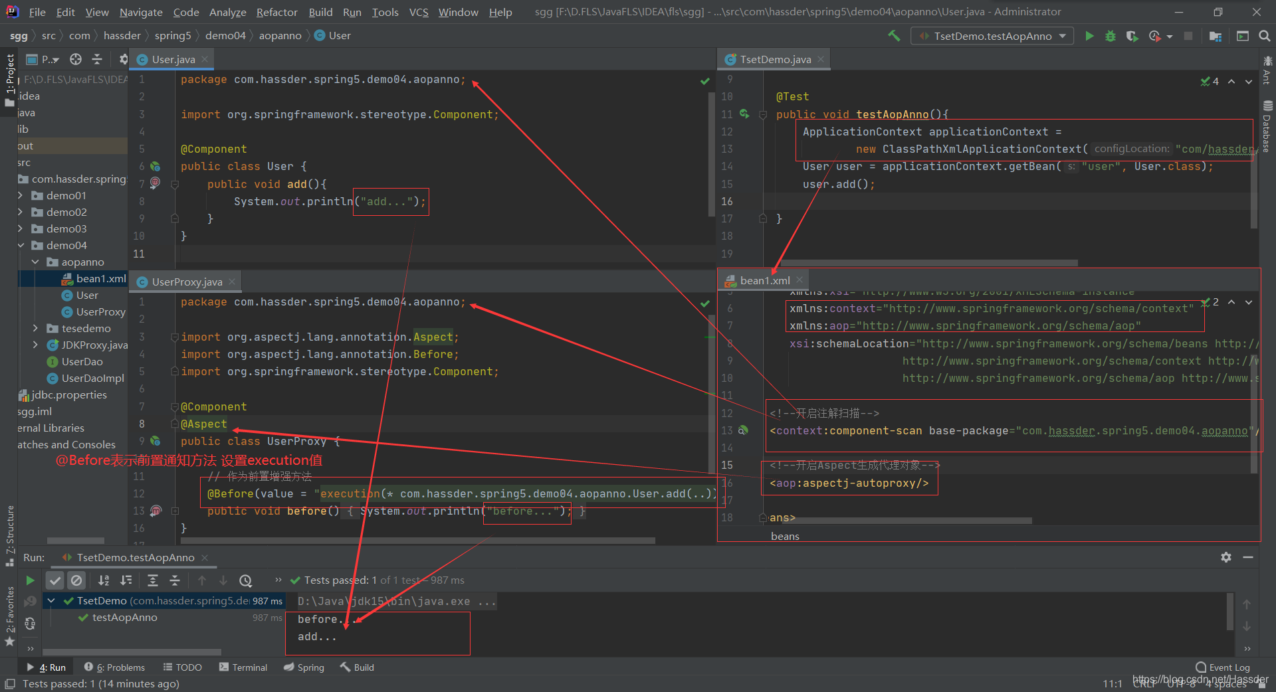1276x692 pixels.
Task: Open the profiler dropdown arrow in the toolbar
Action: (x=1170, y=37)
